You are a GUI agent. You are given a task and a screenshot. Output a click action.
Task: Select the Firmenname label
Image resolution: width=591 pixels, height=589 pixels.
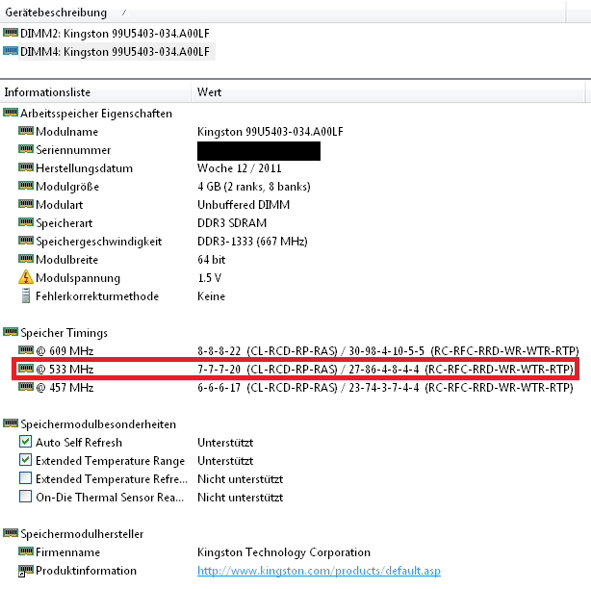click(x=67, y=552)
